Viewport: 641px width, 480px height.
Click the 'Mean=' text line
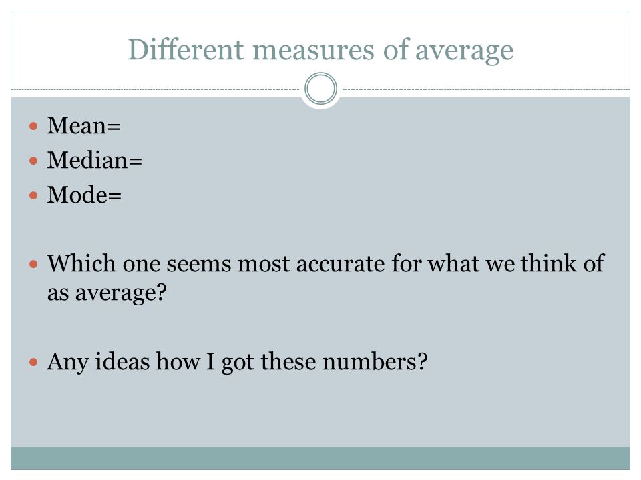coord(84,125)
